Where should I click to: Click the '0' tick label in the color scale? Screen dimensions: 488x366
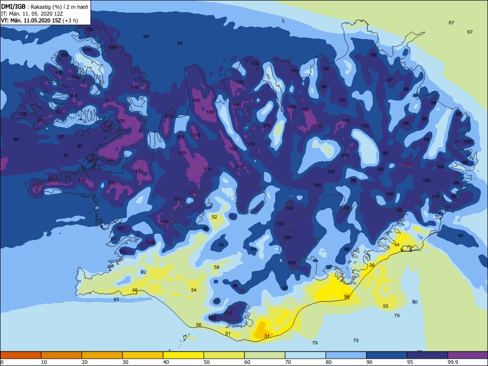pos(1,362)
